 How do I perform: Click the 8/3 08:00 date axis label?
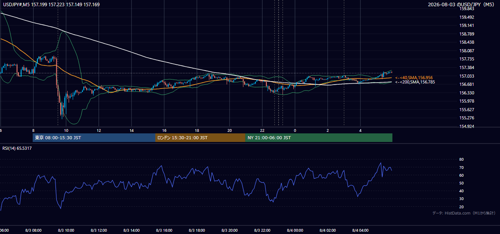click(x=33, y=230)
